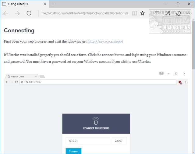The height and width of the screenshot is (154, 195).
Task: Click the Chrome user profile icon
Action: (x=161, y=73)
